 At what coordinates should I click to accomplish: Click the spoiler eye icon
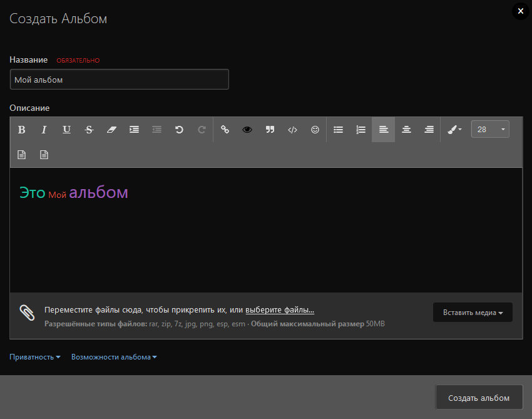pos(247,130)
